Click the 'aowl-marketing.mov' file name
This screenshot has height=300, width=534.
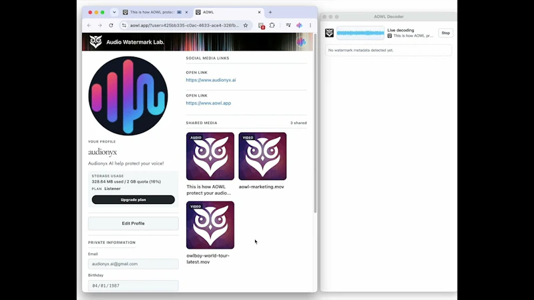(x=261, y=187)
